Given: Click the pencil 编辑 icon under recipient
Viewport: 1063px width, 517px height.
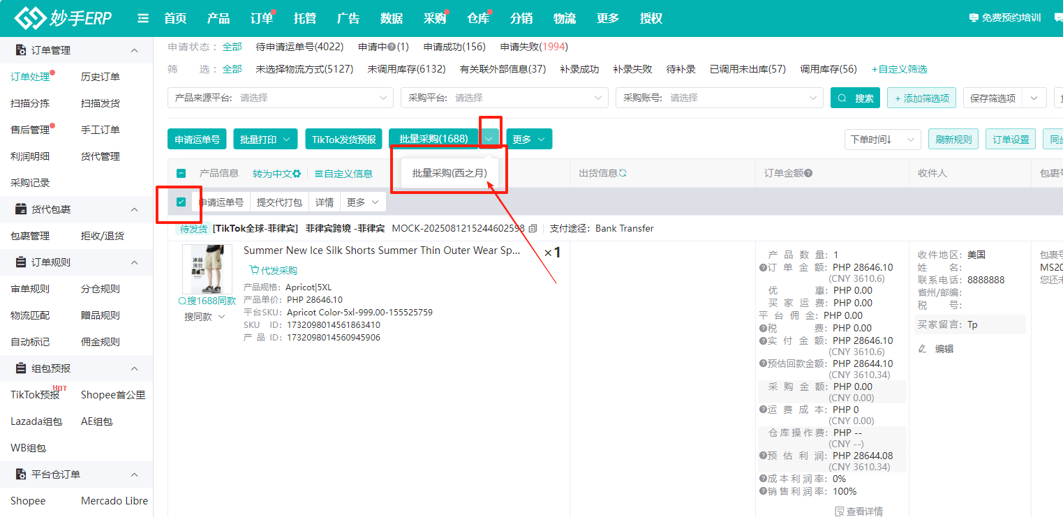Looking at the screenshot, I should 923,349.
